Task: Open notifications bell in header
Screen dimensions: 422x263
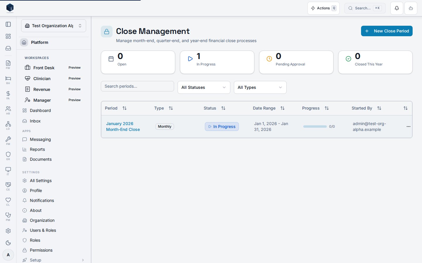Action: coord(397,8)
